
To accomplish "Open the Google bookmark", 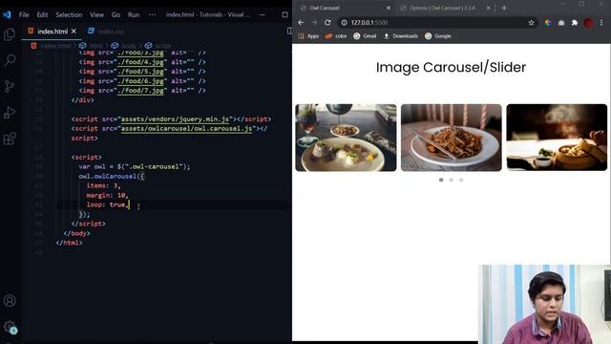I will tap(437, 36).
